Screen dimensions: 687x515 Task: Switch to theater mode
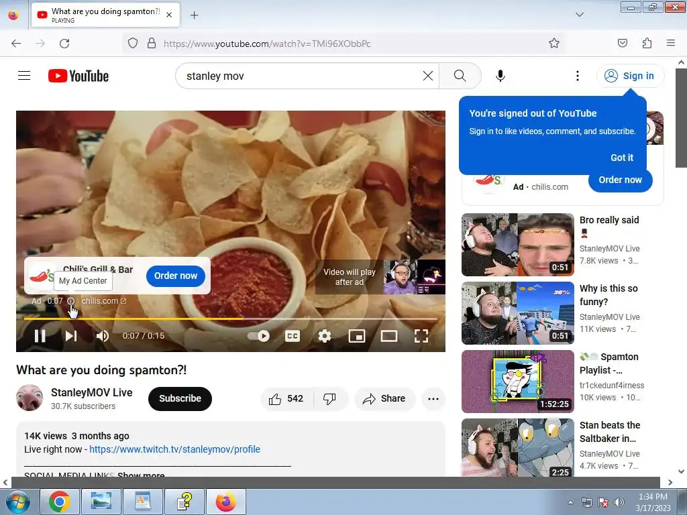point(389,336)
